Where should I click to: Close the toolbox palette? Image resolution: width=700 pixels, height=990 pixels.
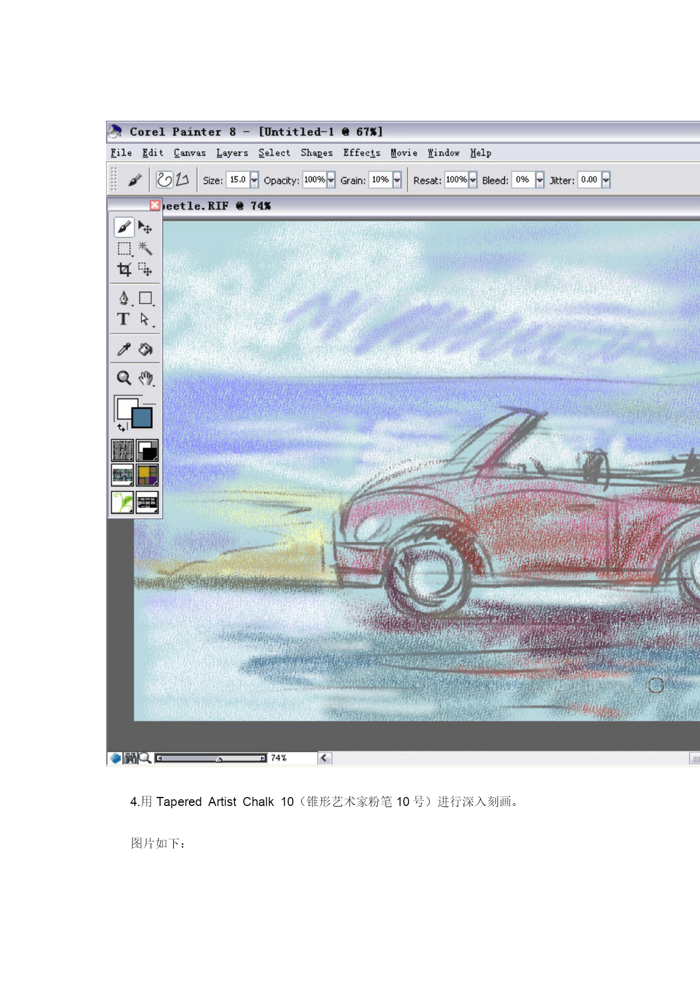(x=155, y=205)
